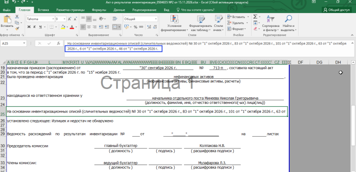Open the Общий number format dropdown
356x172 pixels.
point(156,19)
